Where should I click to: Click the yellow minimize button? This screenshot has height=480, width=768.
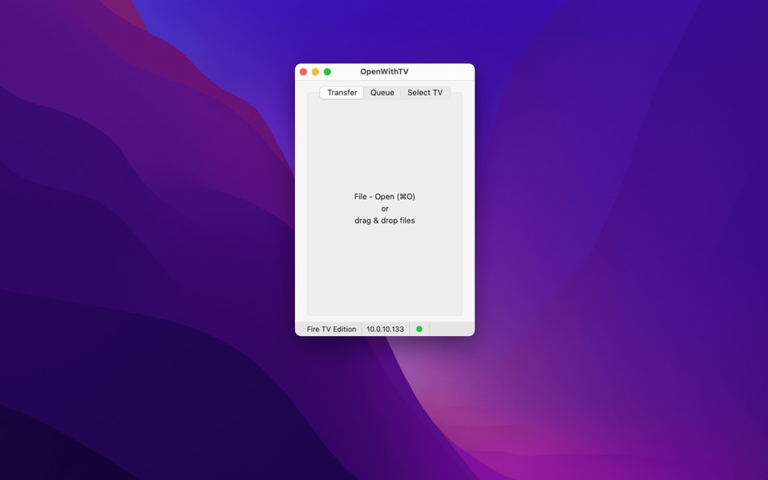[x=314, y=71]
